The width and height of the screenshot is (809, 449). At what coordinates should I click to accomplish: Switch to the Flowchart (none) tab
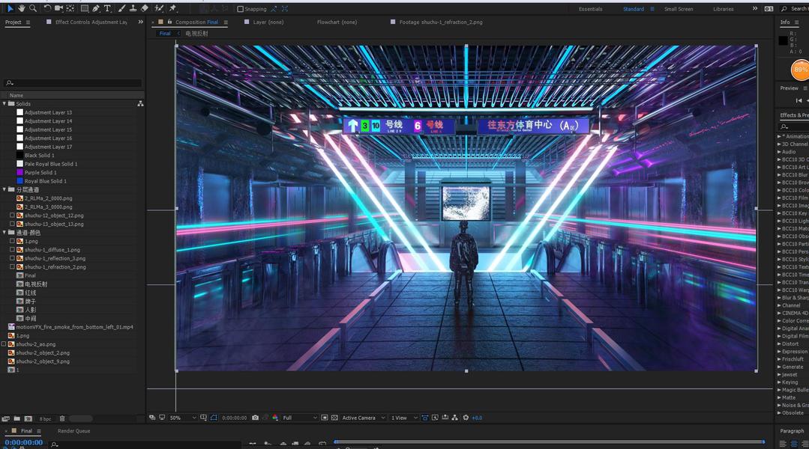[x=337, y=22]
